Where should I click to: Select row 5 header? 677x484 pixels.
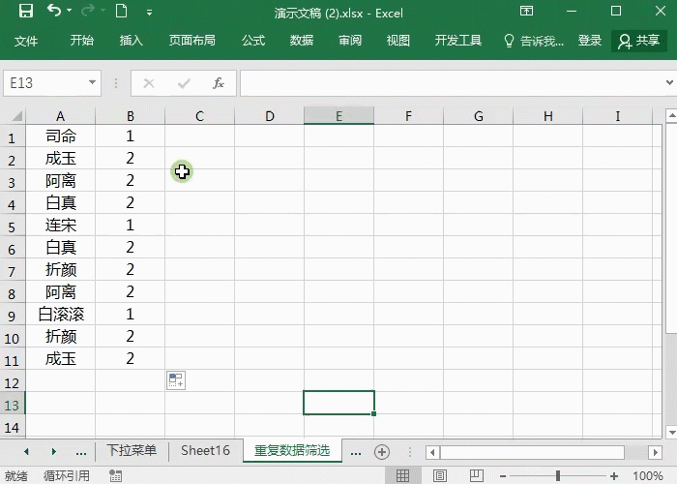pyautogui.click(x=12, y=226)
